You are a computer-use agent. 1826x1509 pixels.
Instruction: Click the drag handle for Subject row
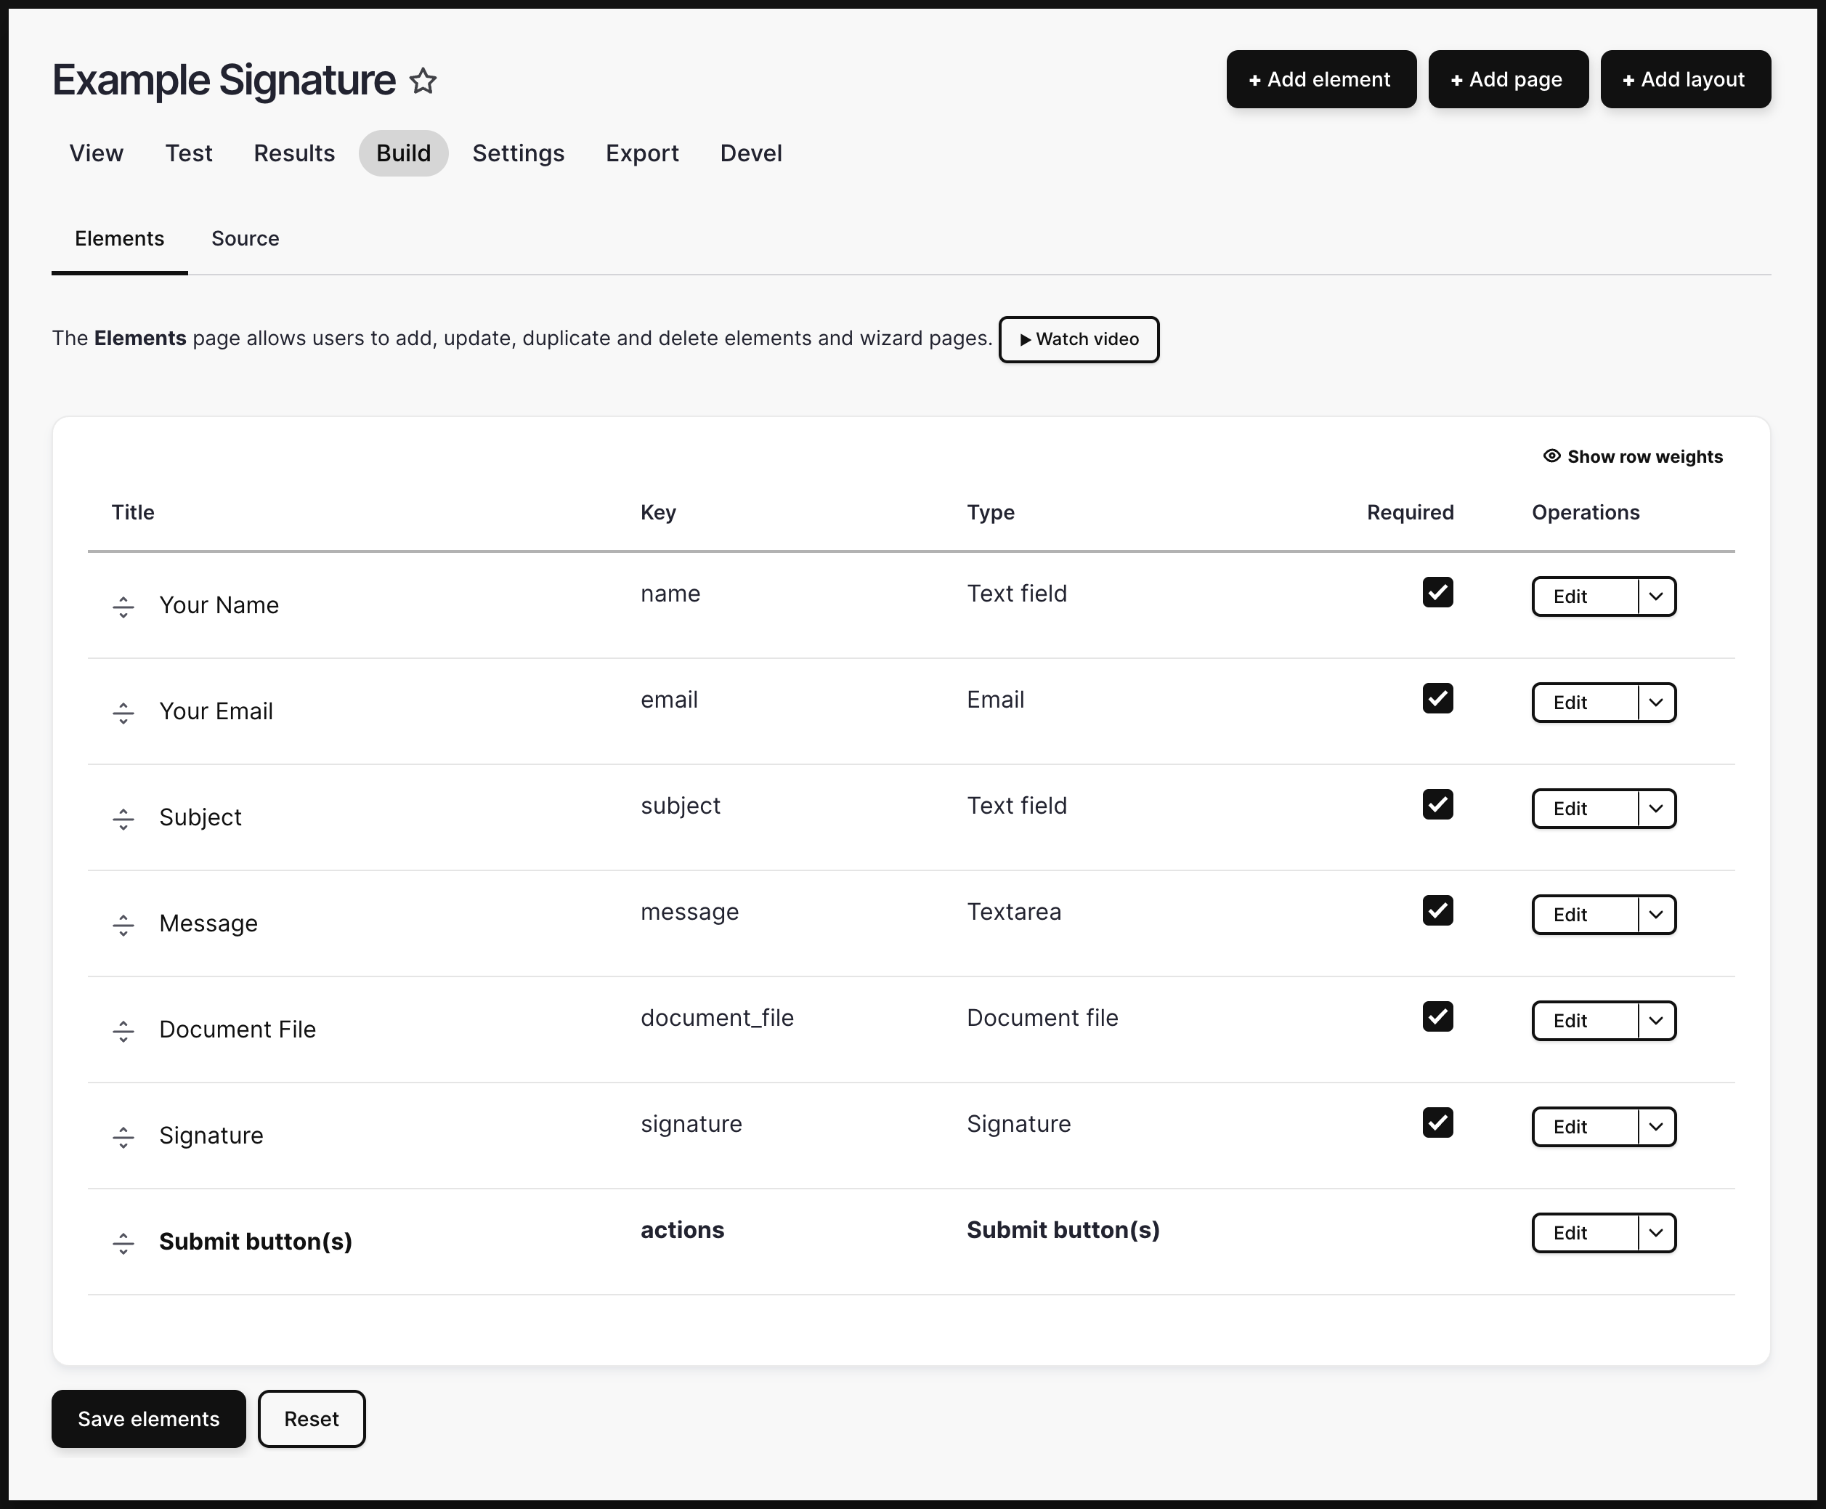[123, 819]
